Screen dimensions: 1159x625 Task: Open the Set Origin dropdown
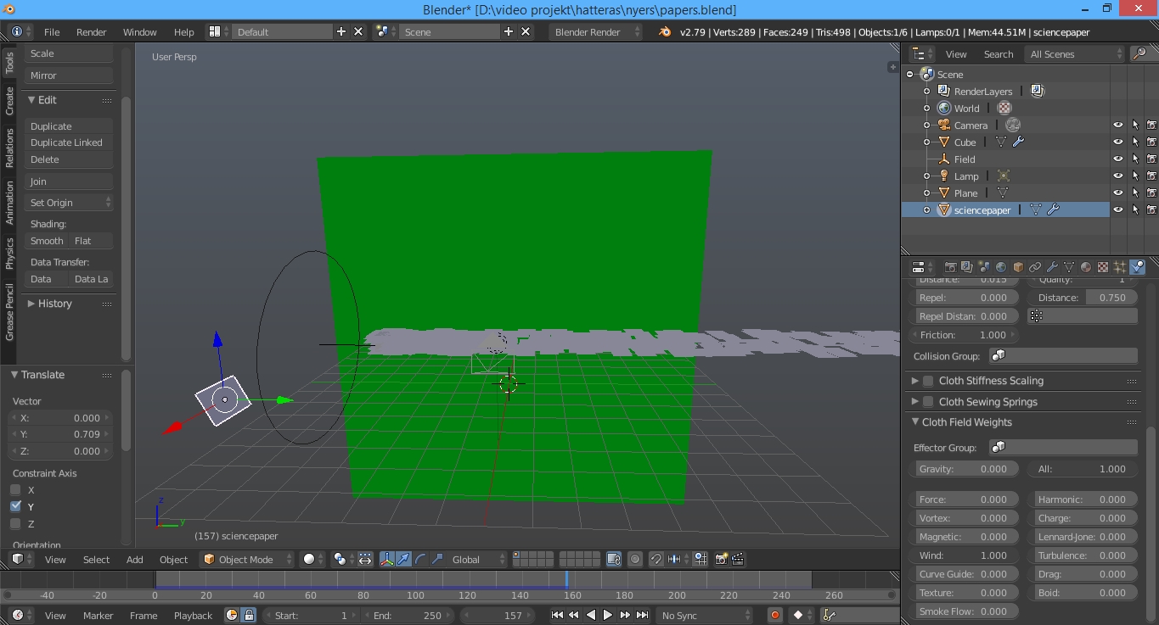[69, 203]
